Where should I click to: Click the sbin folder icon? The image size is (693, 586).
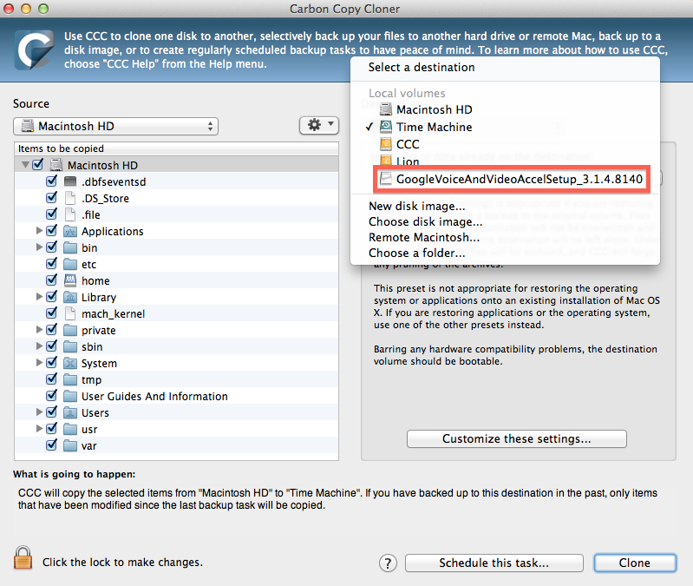click(x=70, y=346)
